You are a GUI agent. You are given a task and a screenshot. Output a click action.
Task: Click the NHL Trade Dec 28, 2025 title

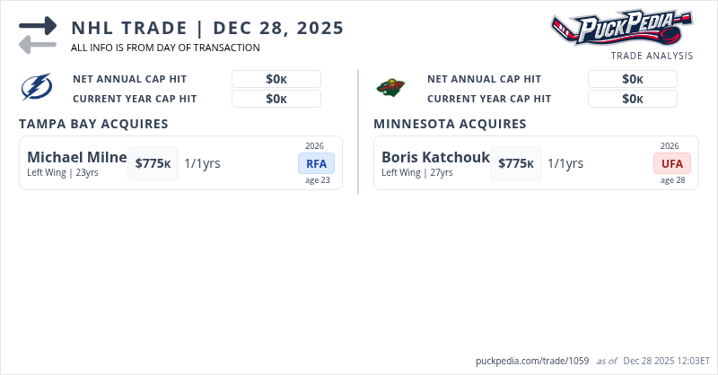point(207,28)
